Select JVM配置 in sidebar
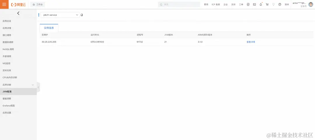Image resolution: width=315 pixels, height=140 pixels. coord(18,91)
